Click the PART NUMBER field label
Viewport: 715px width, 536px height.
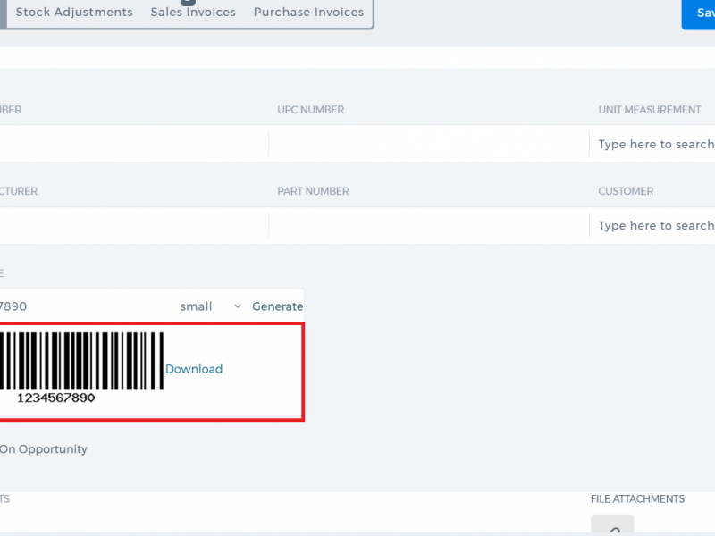pos(313,191)
